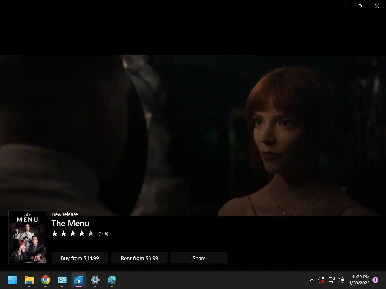The width and height of the screenshot is (386, 289).
Task: Click the sync status tray icon
Action: click(321, 280)
